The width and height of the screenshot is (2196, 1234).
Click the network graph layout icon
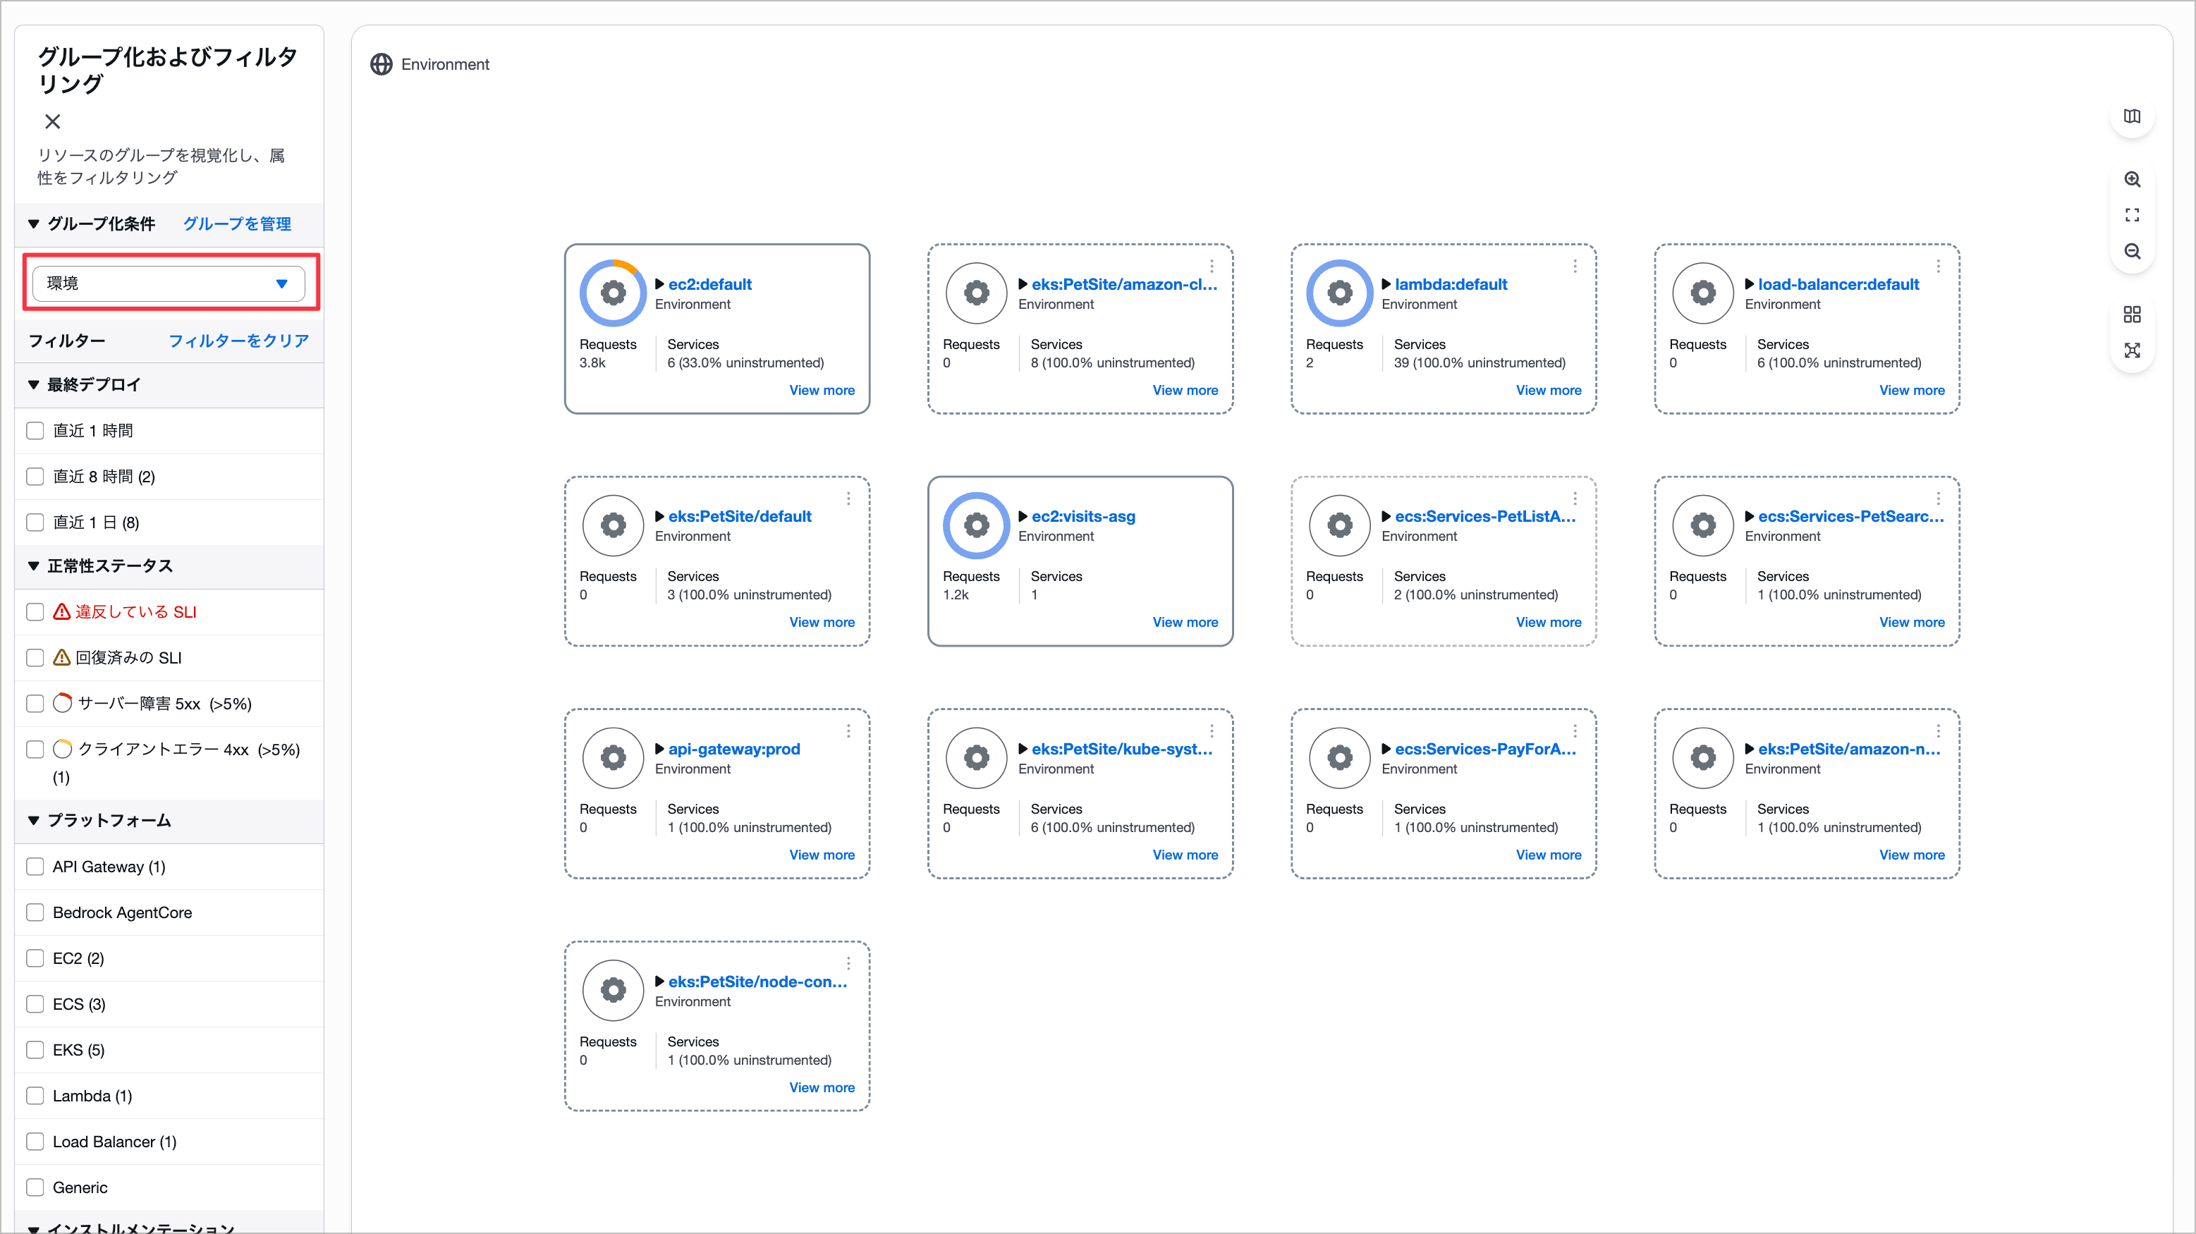coord(2131,350)
